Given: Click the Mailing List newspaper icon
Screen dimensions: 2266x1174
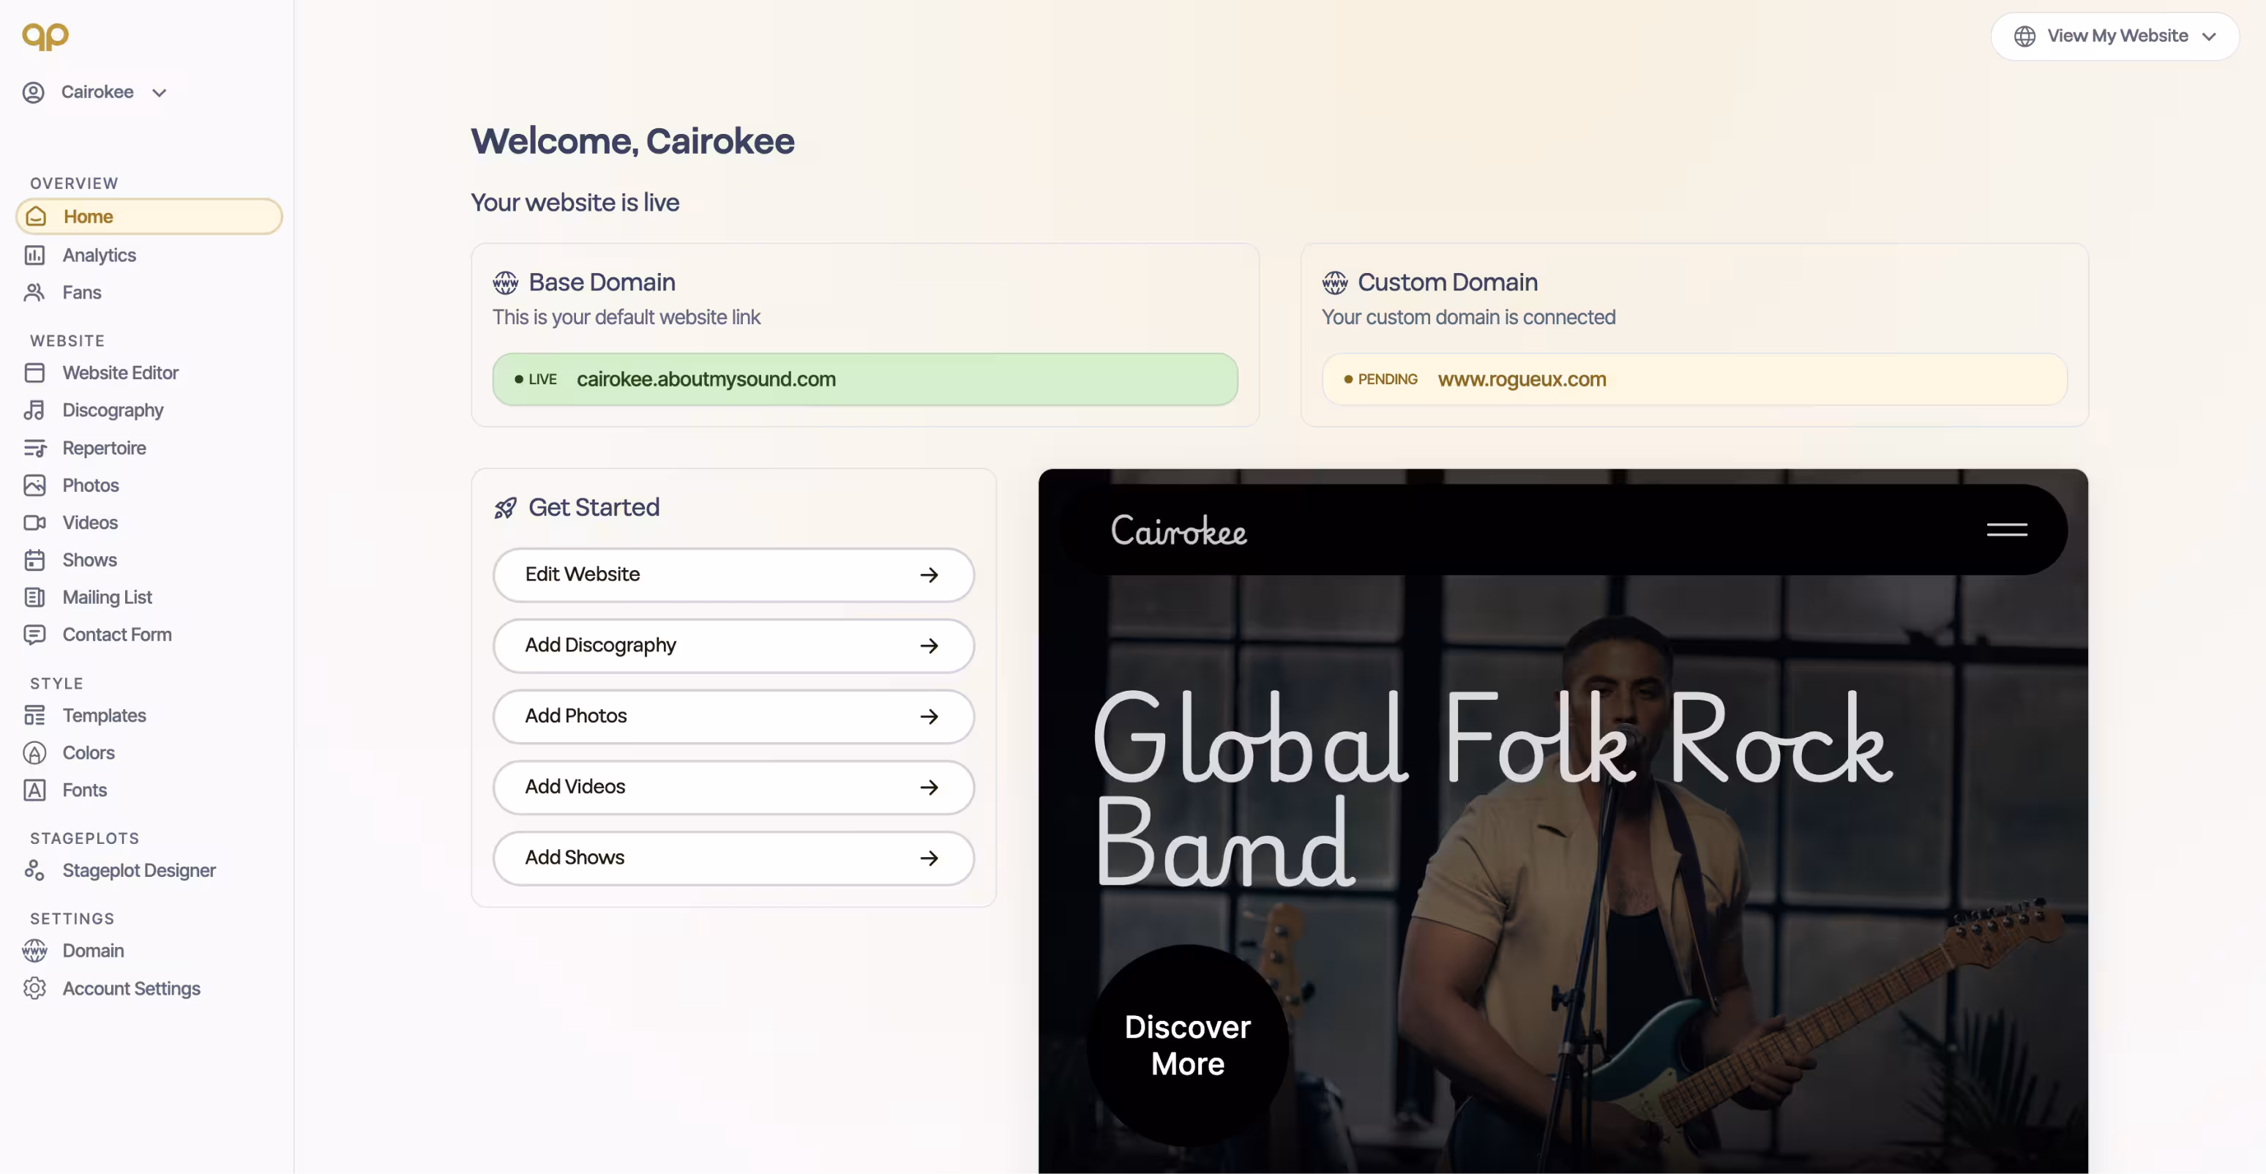Looking at the screenshot, I should [34, 598].
